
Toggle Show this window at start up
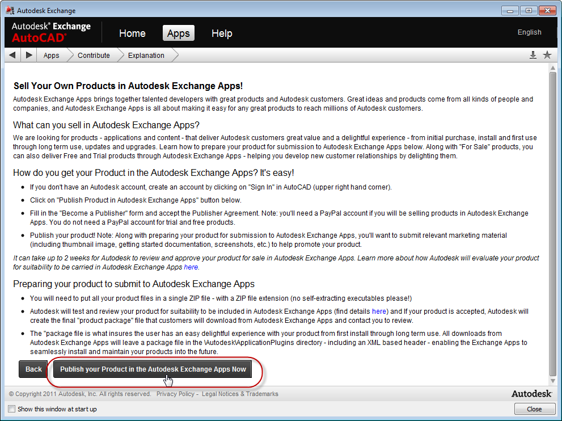click(12, 409)
